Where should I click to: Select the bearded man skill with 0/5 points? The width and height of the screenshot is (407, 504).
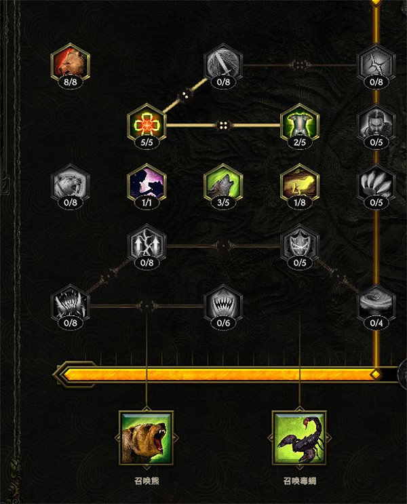pos(376,123)
